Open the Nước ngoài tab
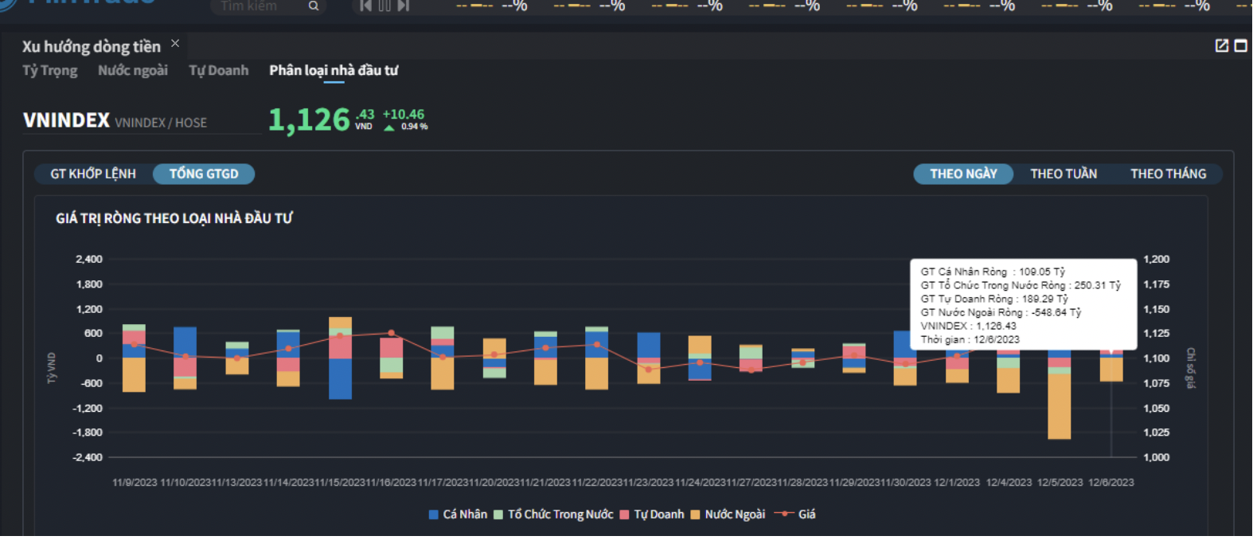This screenshot has width=1253, height=540. (x=133, y=71)
